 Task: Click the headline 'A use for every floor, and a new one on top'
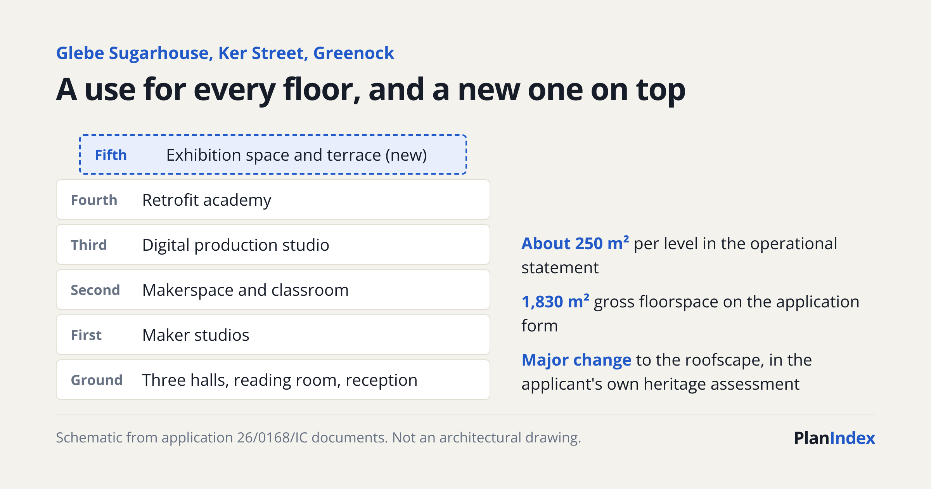point(371,90)
